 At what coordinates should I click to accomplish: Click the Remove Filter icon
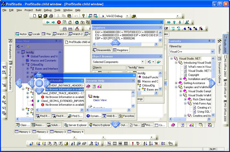pyautogui.click(x=156, y=144)
